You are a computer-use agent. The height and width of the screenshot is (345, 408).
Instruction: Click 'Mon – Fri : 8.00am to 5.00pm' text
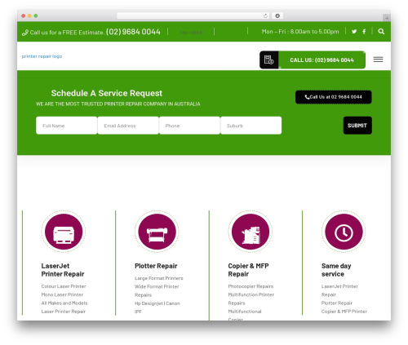[300, 32]
